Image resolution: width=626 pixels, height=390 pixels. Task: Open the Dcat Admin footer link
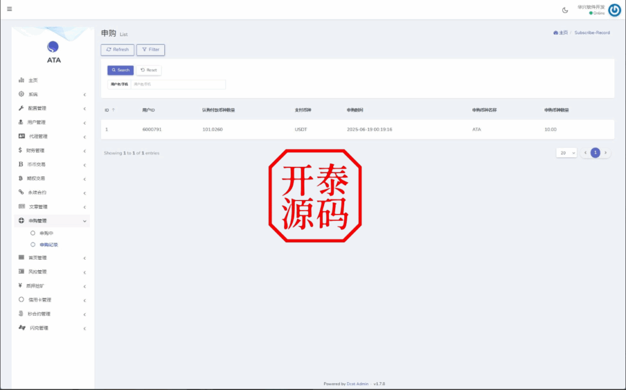[x=357, y=384]
